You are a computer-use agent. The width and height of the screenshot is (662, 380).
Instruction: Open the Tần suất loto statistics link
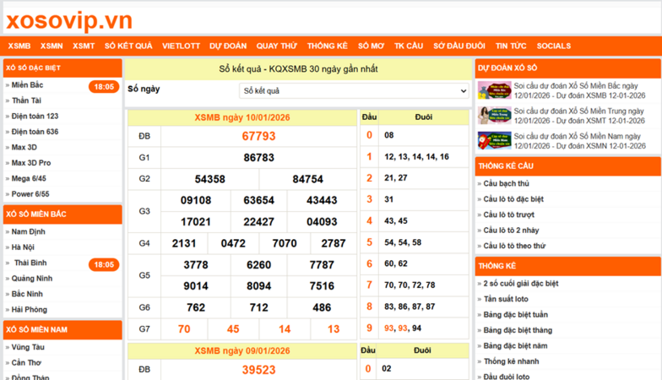coord(507,300)
